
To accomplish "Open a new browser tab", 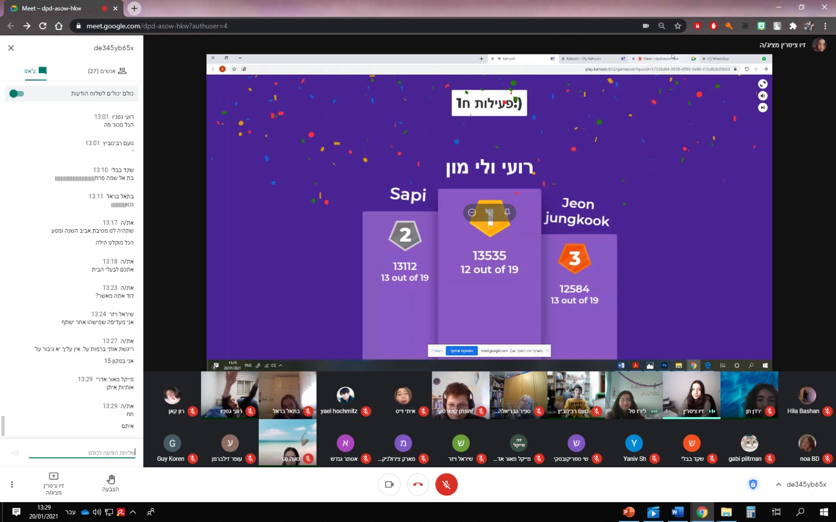I will point(134,8).
